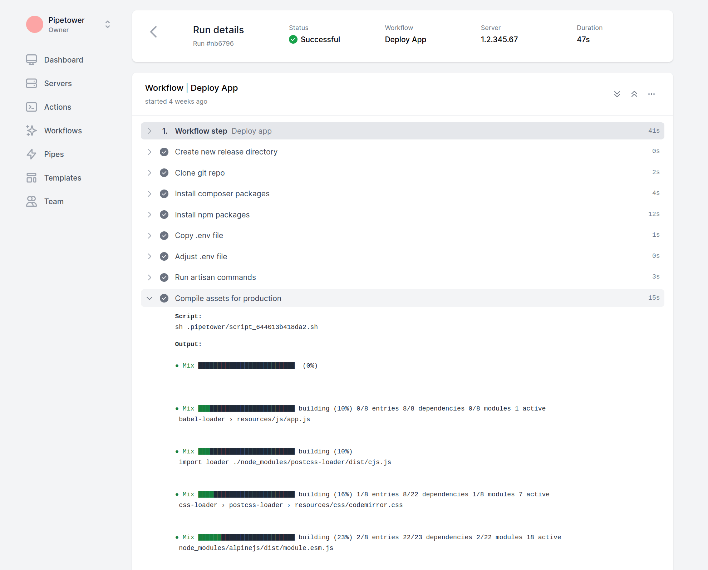Open the three-dot more options menu
The height and width of the screenshot is (570, 708).
652,94
